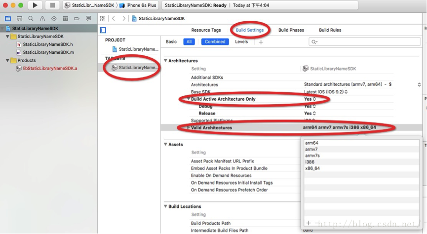The width and height of the screenshot is (427, 234).
Task: Add an architecture entry in the popup list
Action: (x=308, y=223)
